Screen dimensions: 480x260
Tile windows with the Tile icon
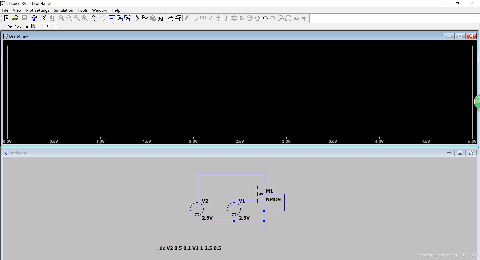click(x=112, y=18)
